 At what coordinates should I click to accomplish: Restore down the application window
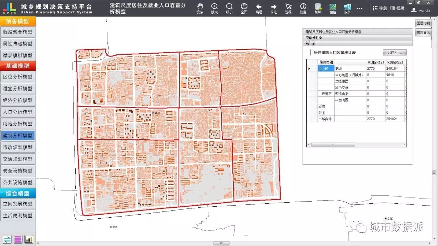[418, 2]
